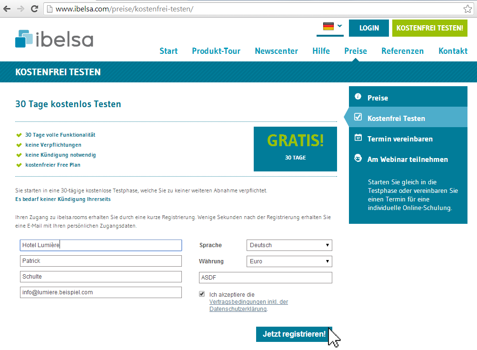Click the checkmark icon beside Kostenfrei Testen
Image resolution: width=477 pixels, height=350 pixels.
pyautogui.click(x=358, y=117)
